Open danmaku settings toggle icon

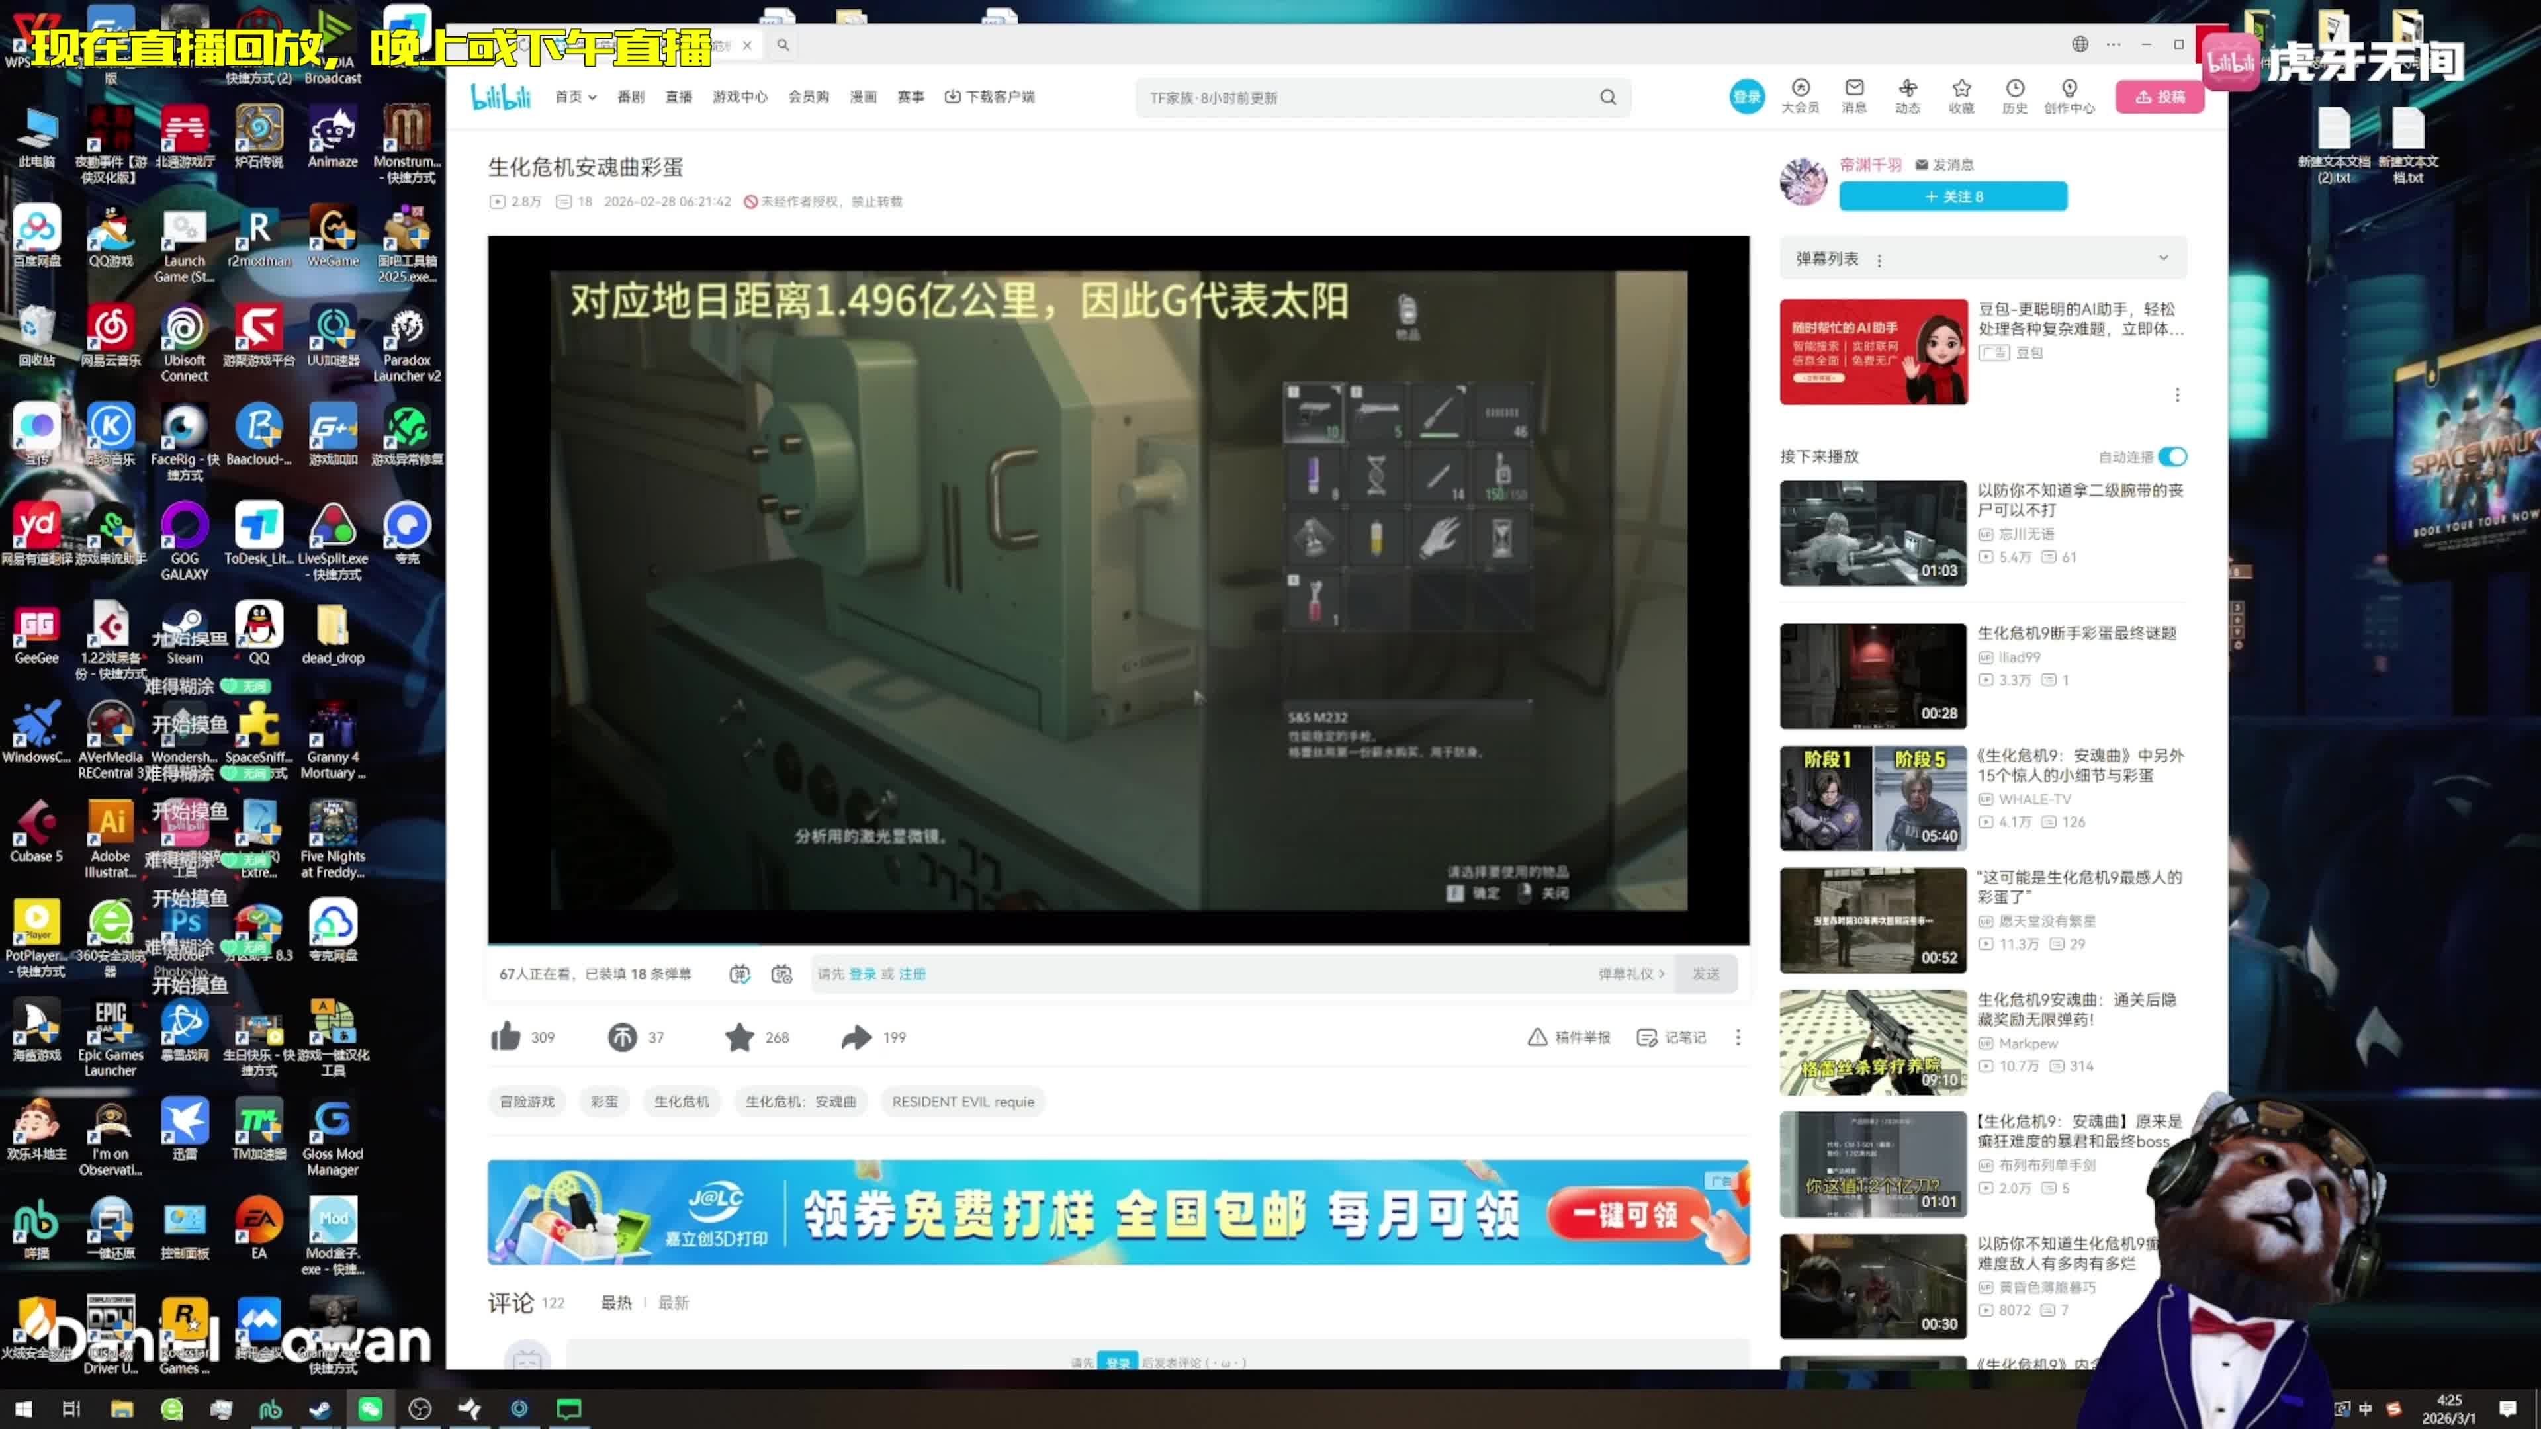point(782,973)
